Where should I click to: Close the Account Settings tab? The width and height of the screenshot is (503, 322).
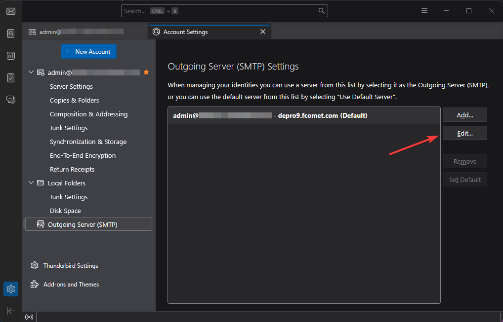[263, 32]
